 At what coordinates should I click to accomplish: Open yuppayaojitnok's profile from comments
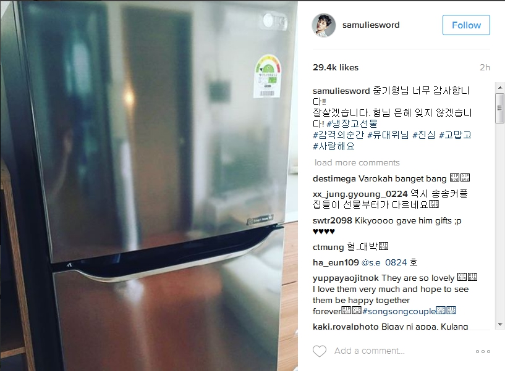[346, 278]
